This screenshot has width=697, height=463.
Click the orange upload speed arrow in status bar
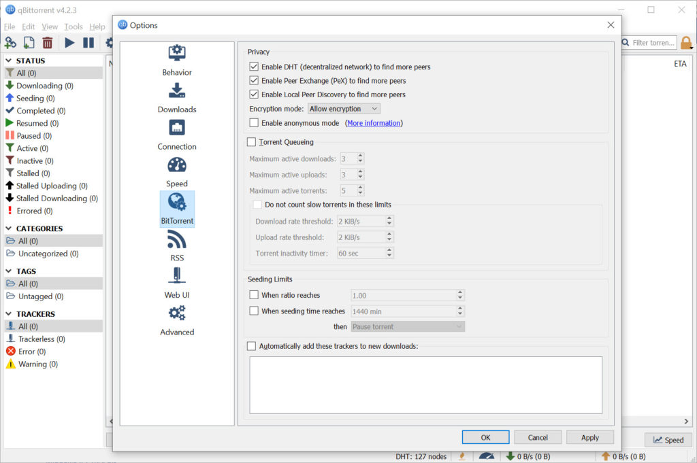[x=605, y=456]
